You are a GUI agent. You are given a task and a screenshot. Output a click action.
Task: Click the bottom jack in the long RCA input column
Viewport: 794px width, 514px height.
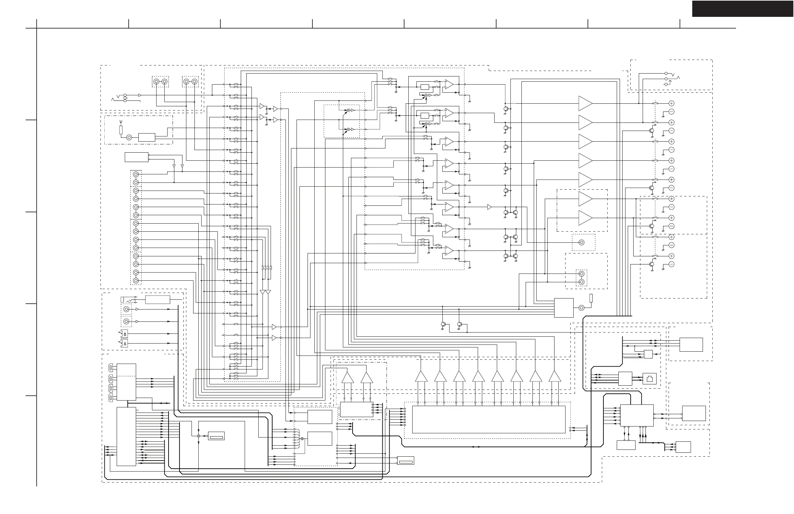click(x=136, y=281)
